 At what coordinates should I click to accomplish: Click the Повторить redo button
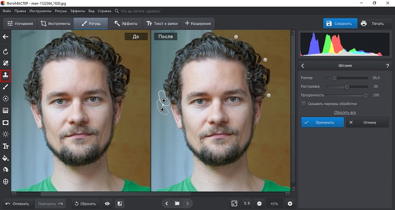51,204
